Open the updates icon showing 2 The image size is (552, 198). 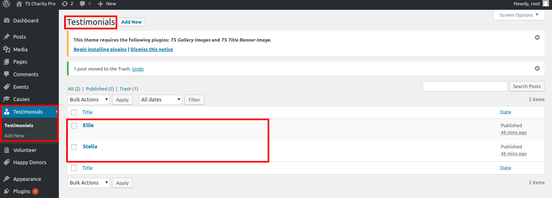pyautogui.click(x=65, y=4)
